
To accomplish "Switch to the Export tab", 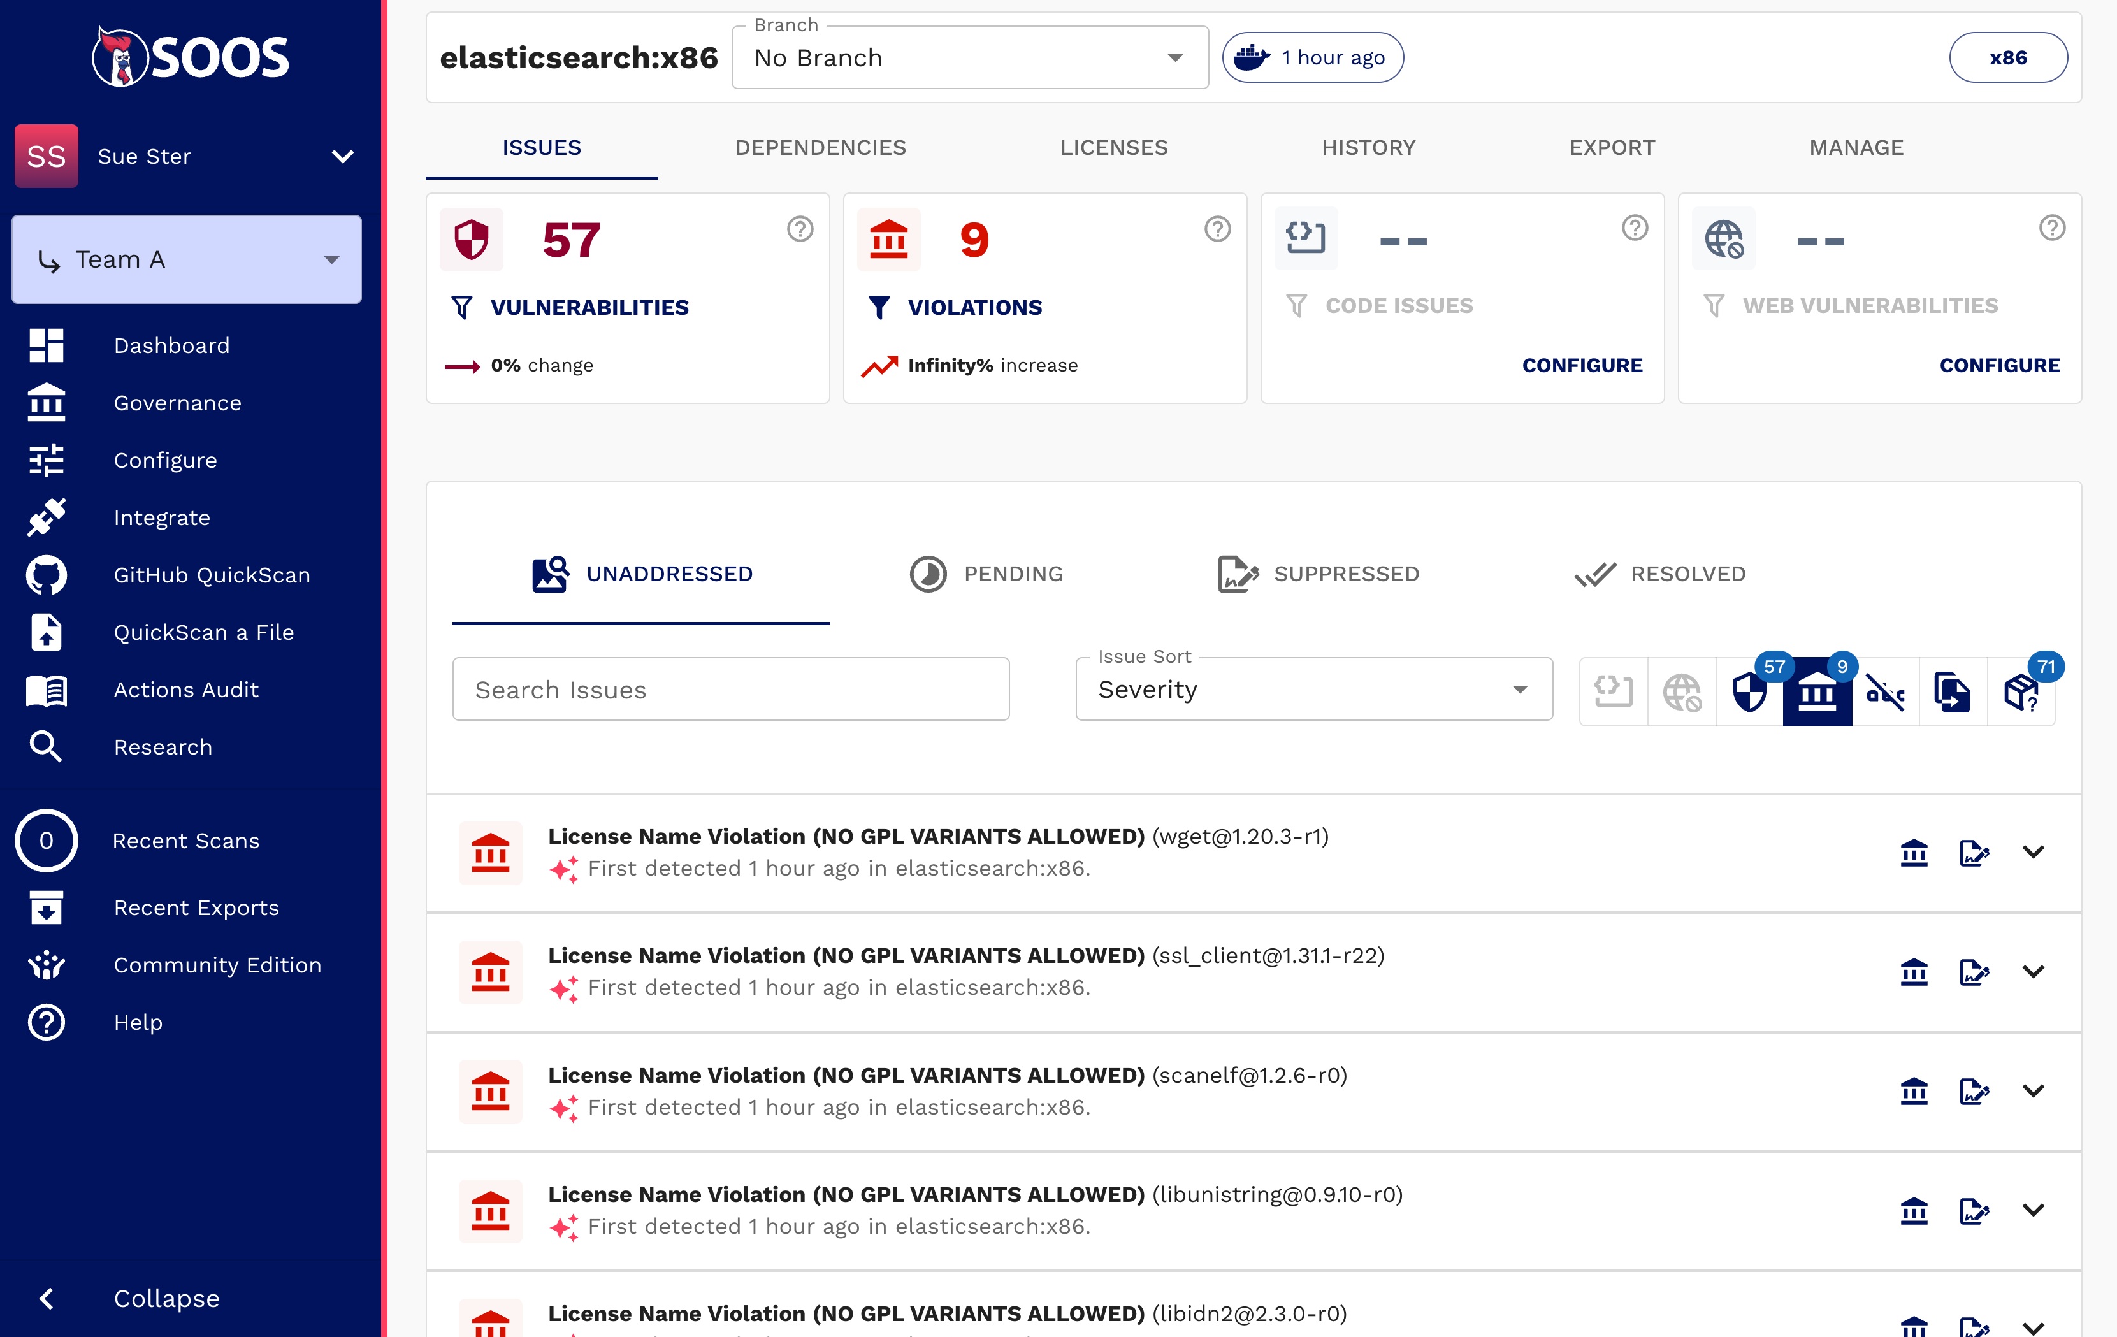I will pos(1612,148).
